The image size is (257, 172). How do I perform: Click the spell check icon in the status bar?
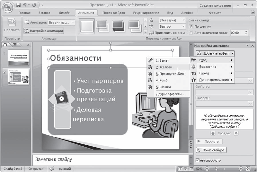click(52, 168)
